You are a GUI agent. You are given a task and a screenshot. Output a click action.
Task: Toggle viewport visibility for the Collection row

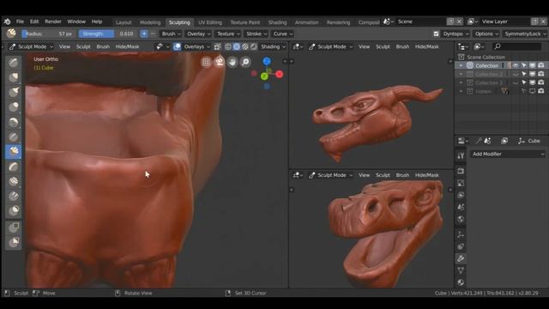click(x=516, y=65)
